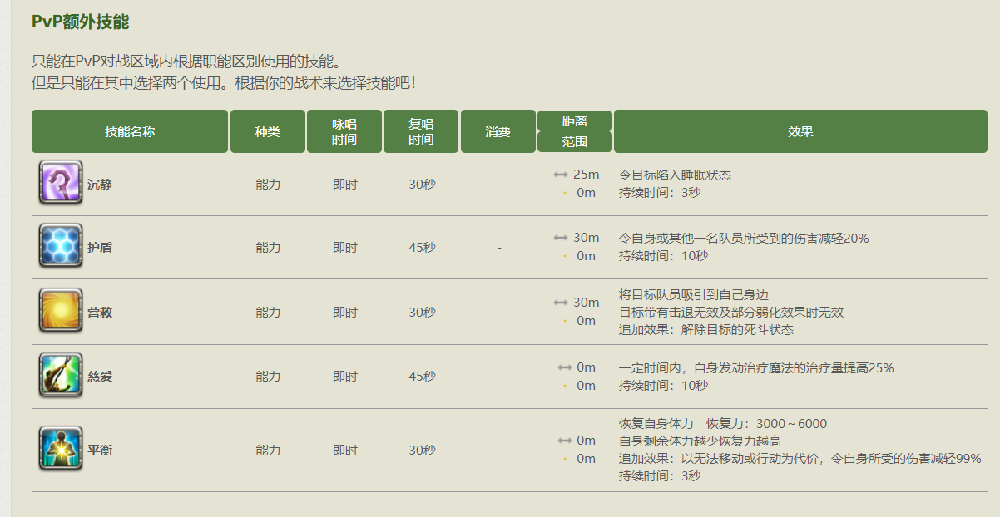Click 能力 type cell in 平衡 row
The width and height of the screenshot is (1000, 517).
(x=268, y=451)
